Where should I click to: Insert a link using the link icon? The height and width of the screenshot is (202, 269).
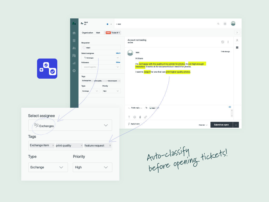146,117
